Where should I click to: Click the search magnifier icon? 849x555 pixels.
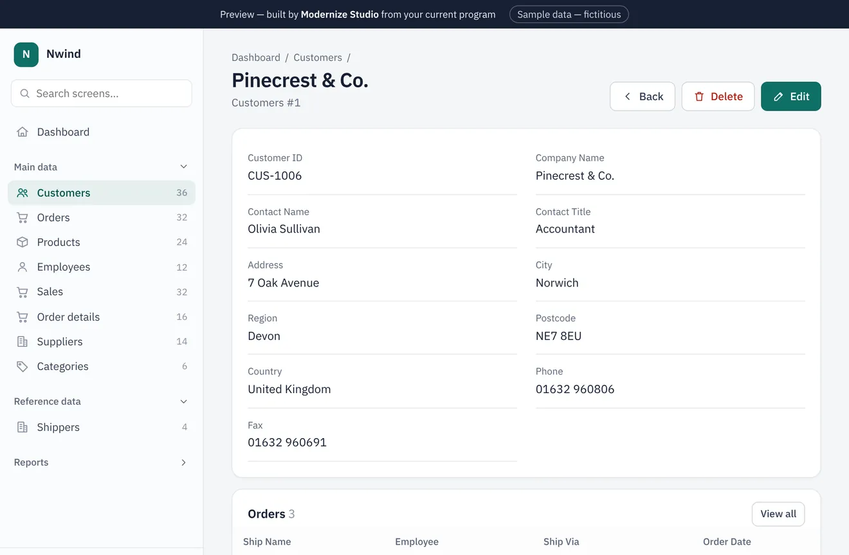(24, 94)
